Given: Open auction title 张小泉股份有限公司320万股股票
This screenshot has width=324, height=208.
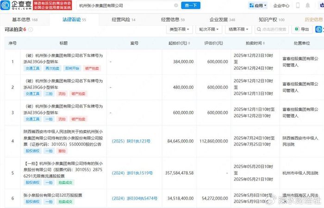Looking at the screenshot, I should click(53, 195).
